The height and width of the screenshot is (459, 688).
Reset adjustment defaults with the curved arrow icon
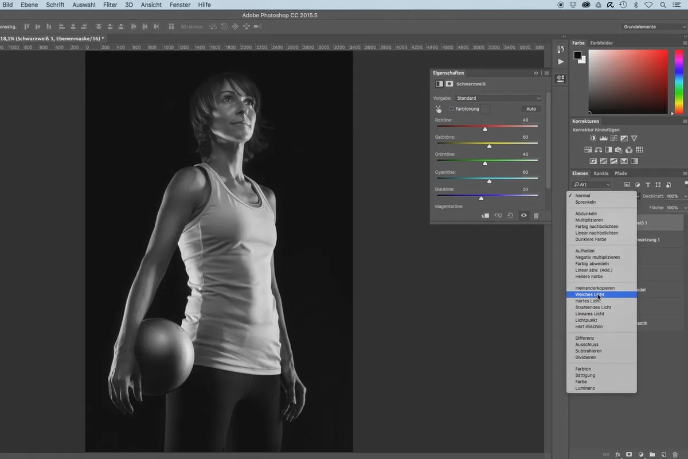tap(510, 216)
